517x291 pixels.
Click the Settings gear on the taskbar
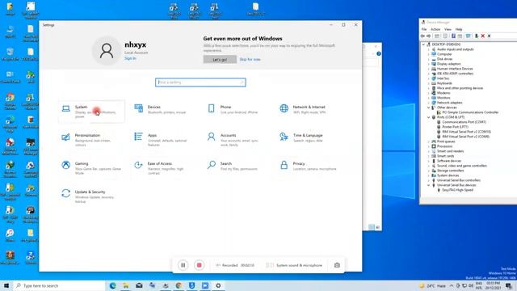point(218,285)
